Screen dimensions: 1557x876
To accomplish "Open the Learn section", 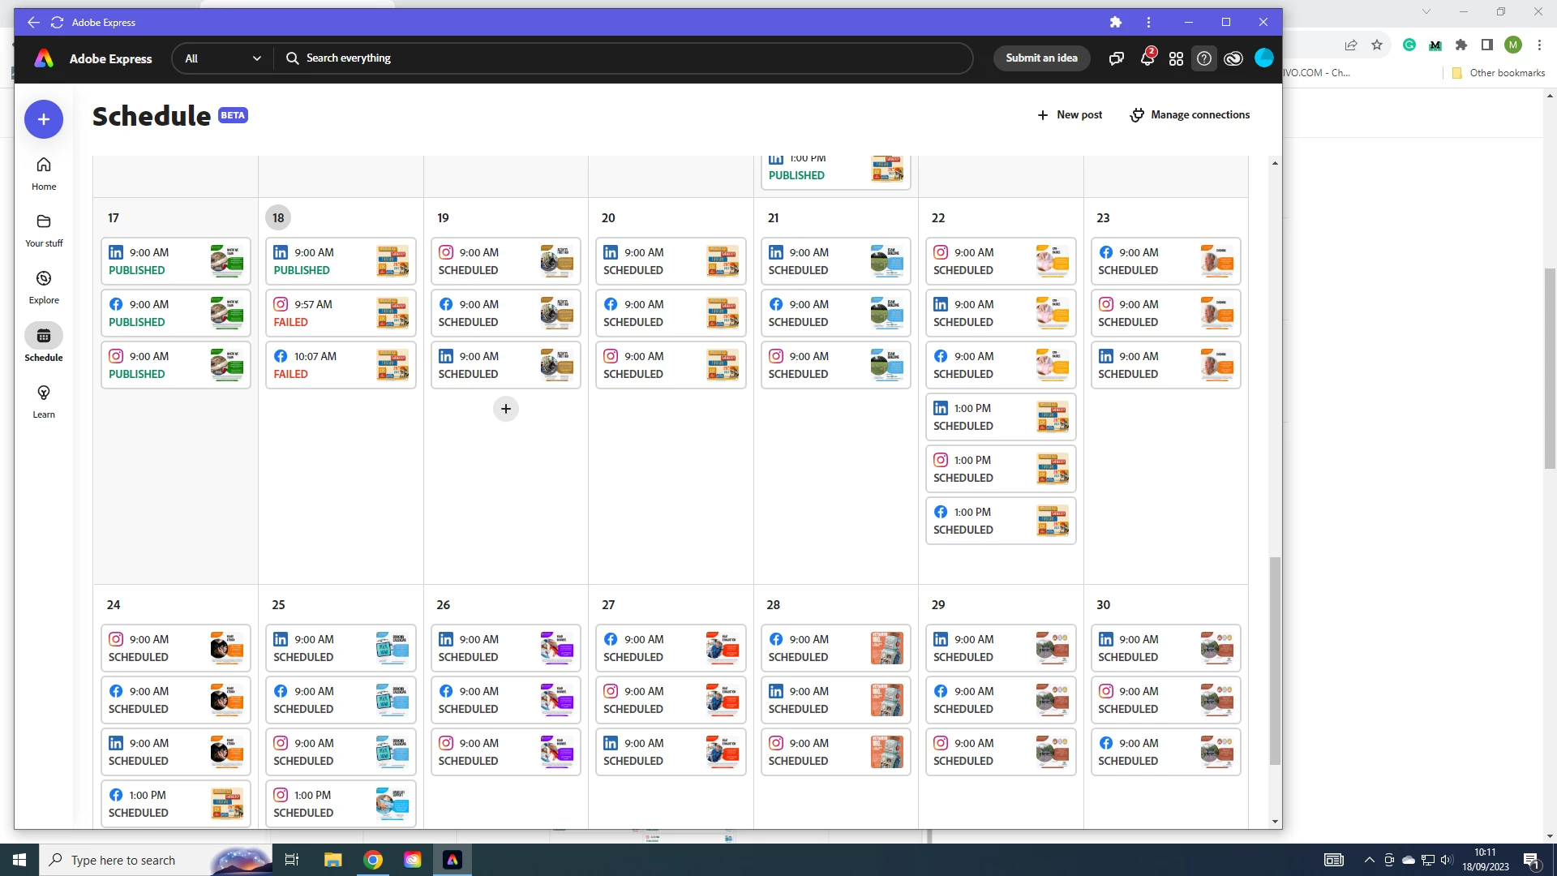I will (44, 401).
